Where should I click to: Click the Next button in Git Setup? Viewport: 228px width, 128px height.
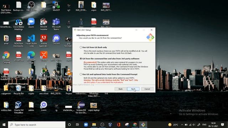coord(133,89)
